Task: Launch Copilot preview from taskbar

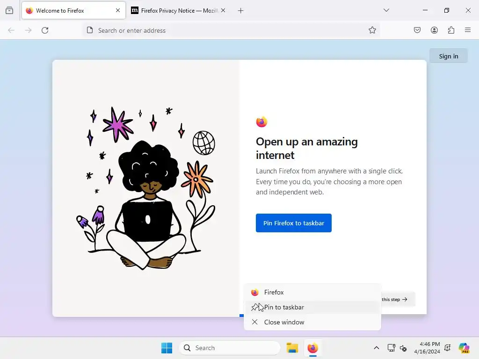Action: pyautogui.click(x=464, y=348)
